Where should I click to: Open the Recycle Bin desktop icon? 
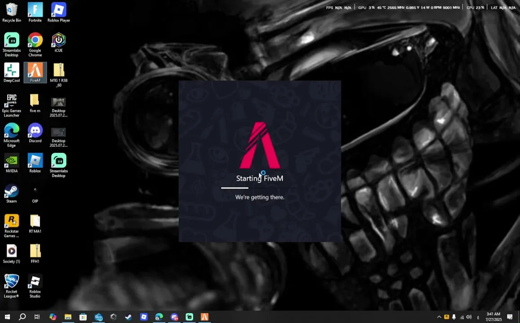pos(12,13)
